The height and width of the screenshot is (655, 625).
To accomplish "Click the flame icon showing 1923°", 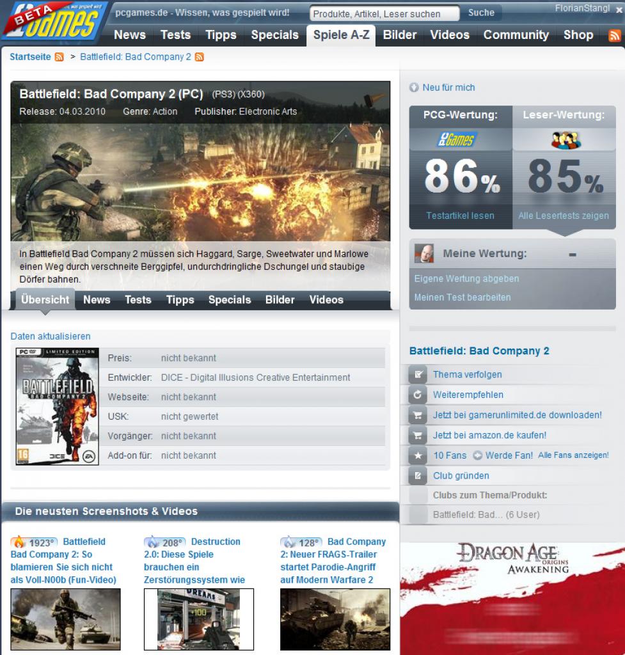I will [19, 542].
